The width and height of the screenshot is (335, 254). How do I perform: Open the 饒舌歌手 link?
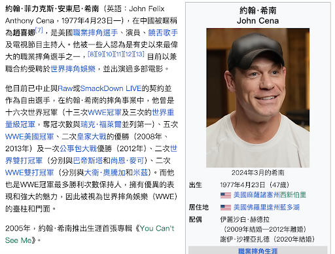click(x=163, y=33)
